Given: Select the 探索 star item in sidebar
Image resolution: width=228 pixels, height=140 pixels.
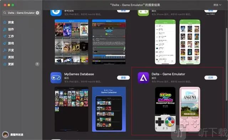Looking at the screenshot, I should click(x=9, y=22).
